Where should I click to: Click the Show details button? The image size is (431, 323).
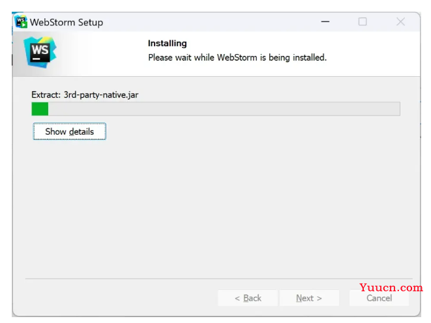(70, 132)
